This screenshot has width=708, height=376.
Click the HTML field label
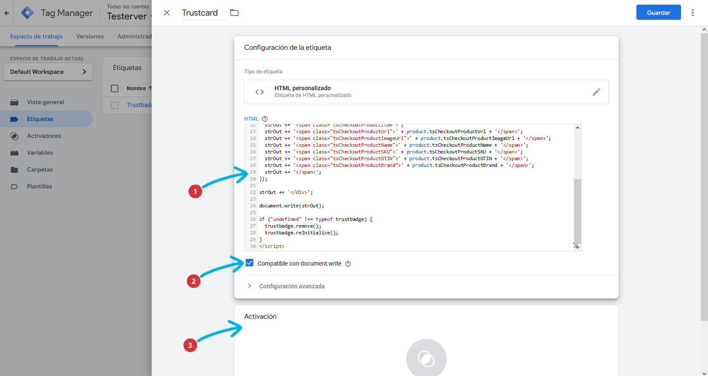click(251, 119)
